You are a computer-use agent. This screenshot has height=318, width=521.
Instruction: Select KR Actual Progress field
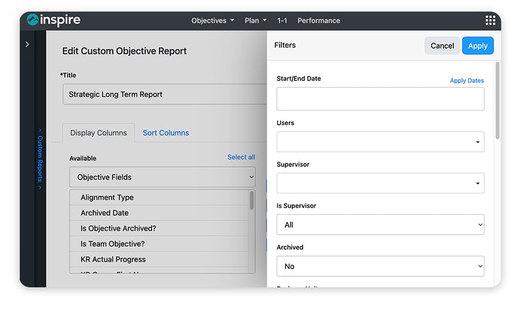click(x=159, y=259)
